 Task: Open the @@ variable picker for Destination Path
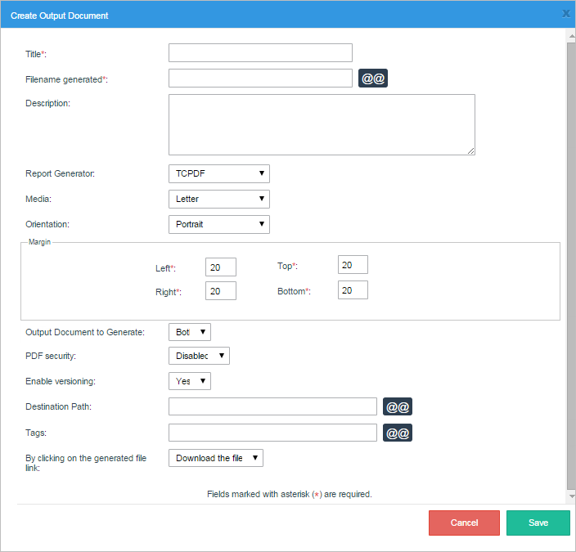(x=397, y=407)
